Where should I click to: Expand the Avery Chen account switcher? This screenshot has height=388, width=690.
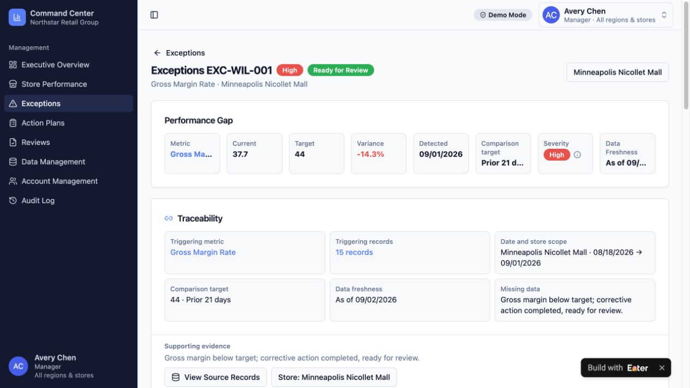pyautogui.click(x=606, y=15)
